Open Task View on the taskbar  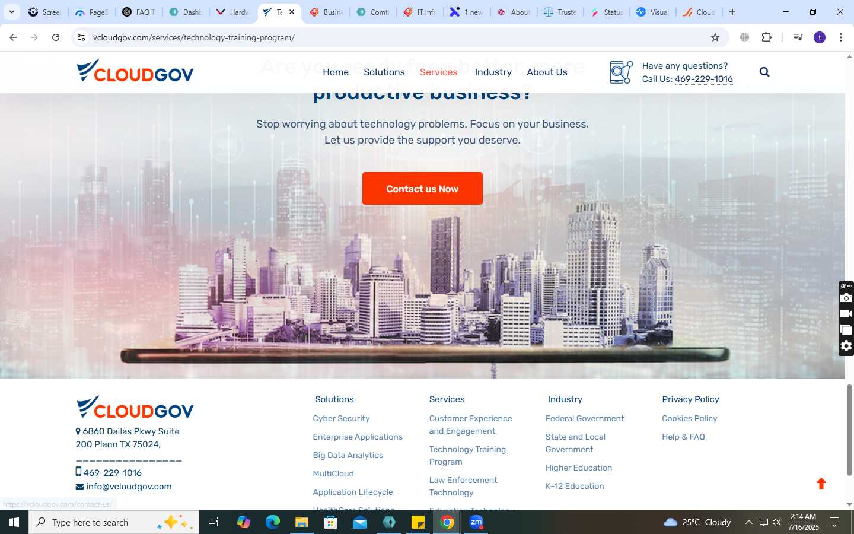click(x=213, y=522)
